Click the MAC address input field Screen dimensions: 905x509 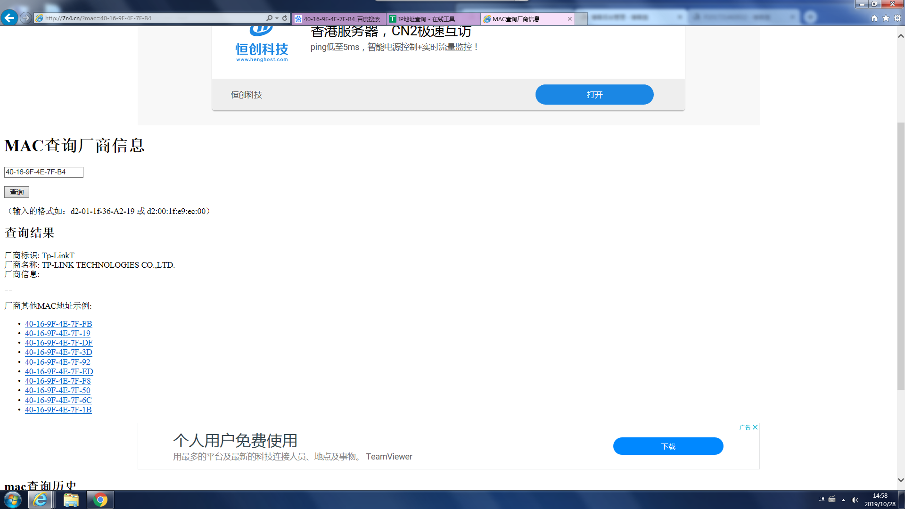(x=43, y=172)
